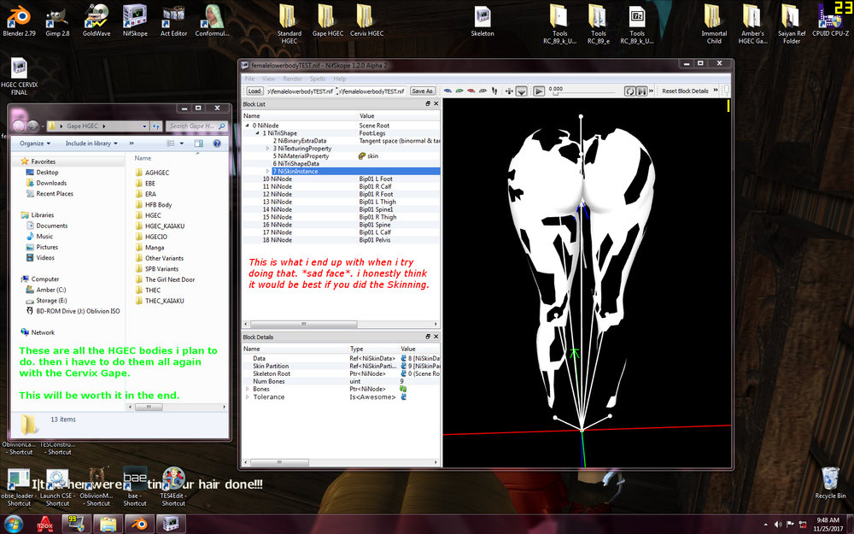Click the Explorer back navigation button

point(19,126)
